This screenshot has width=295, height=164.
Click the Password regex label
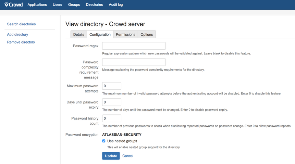point(86,46)
